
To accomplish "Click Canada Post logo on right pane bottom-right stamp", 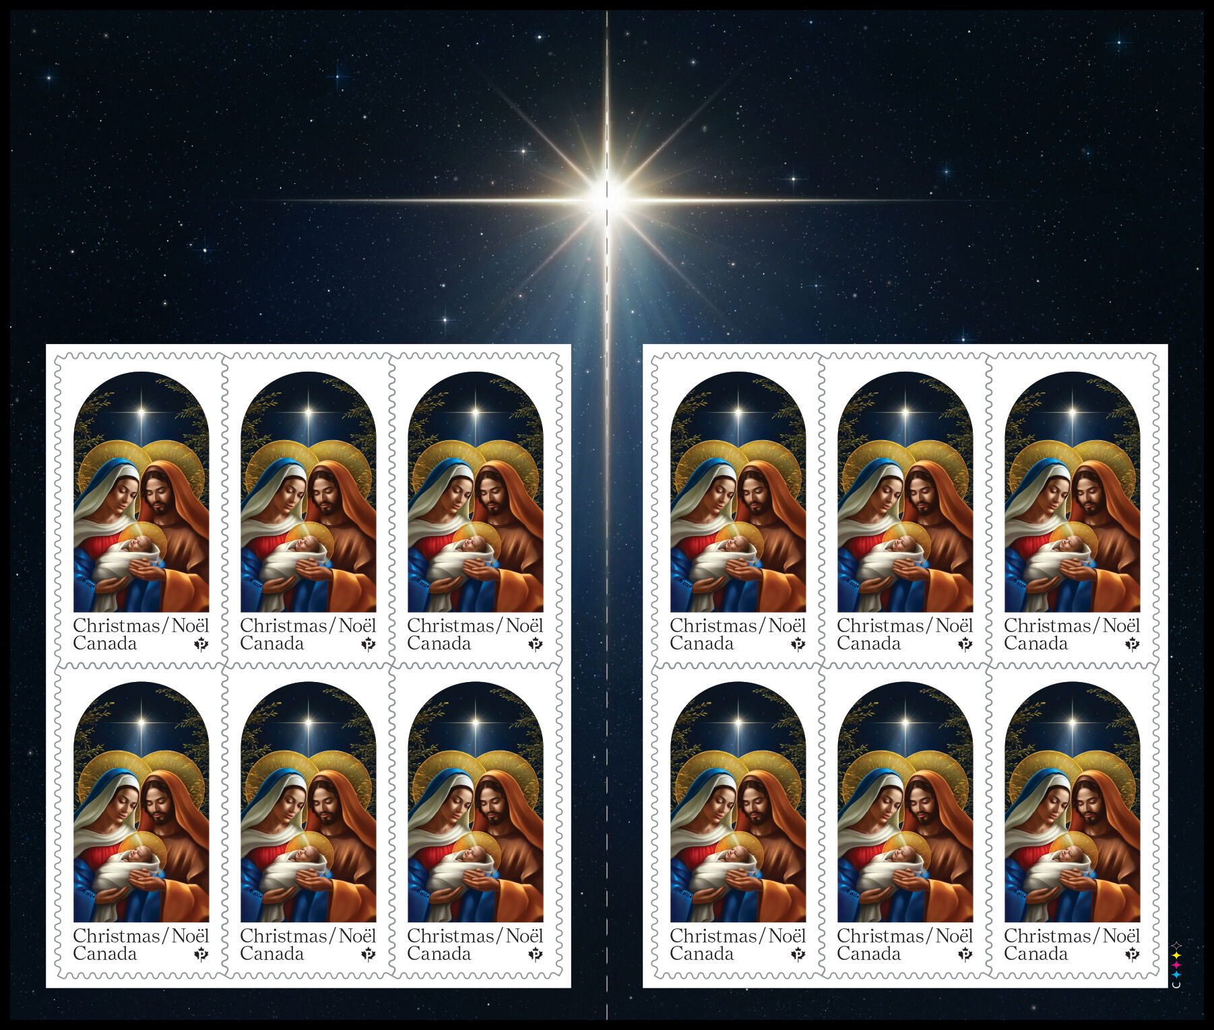I will 1132,955.
